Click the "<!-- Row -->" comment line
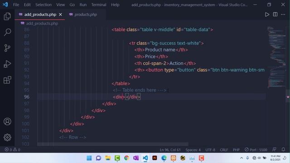The width and height of the screenshot is (290, 163). (72, 137)
